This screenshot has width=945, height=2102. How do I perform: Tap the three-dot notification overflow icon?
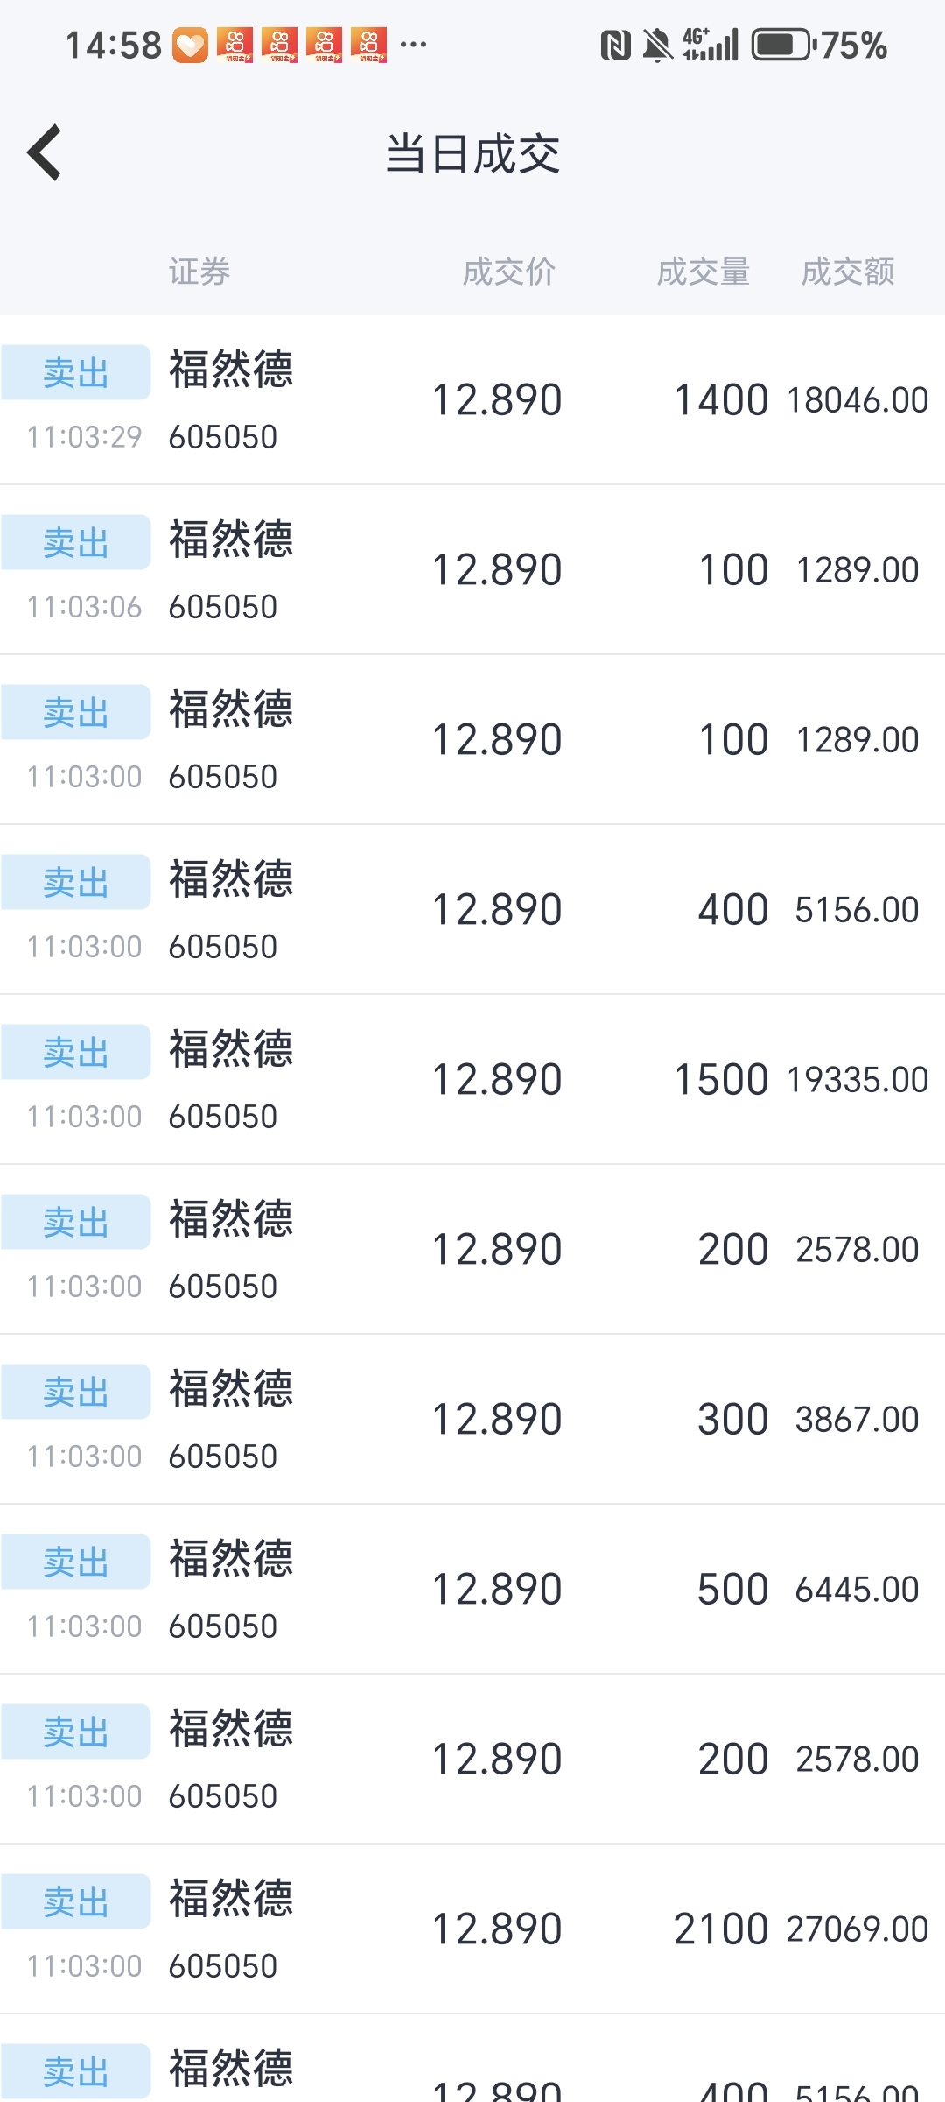click(x=413, y=44)
